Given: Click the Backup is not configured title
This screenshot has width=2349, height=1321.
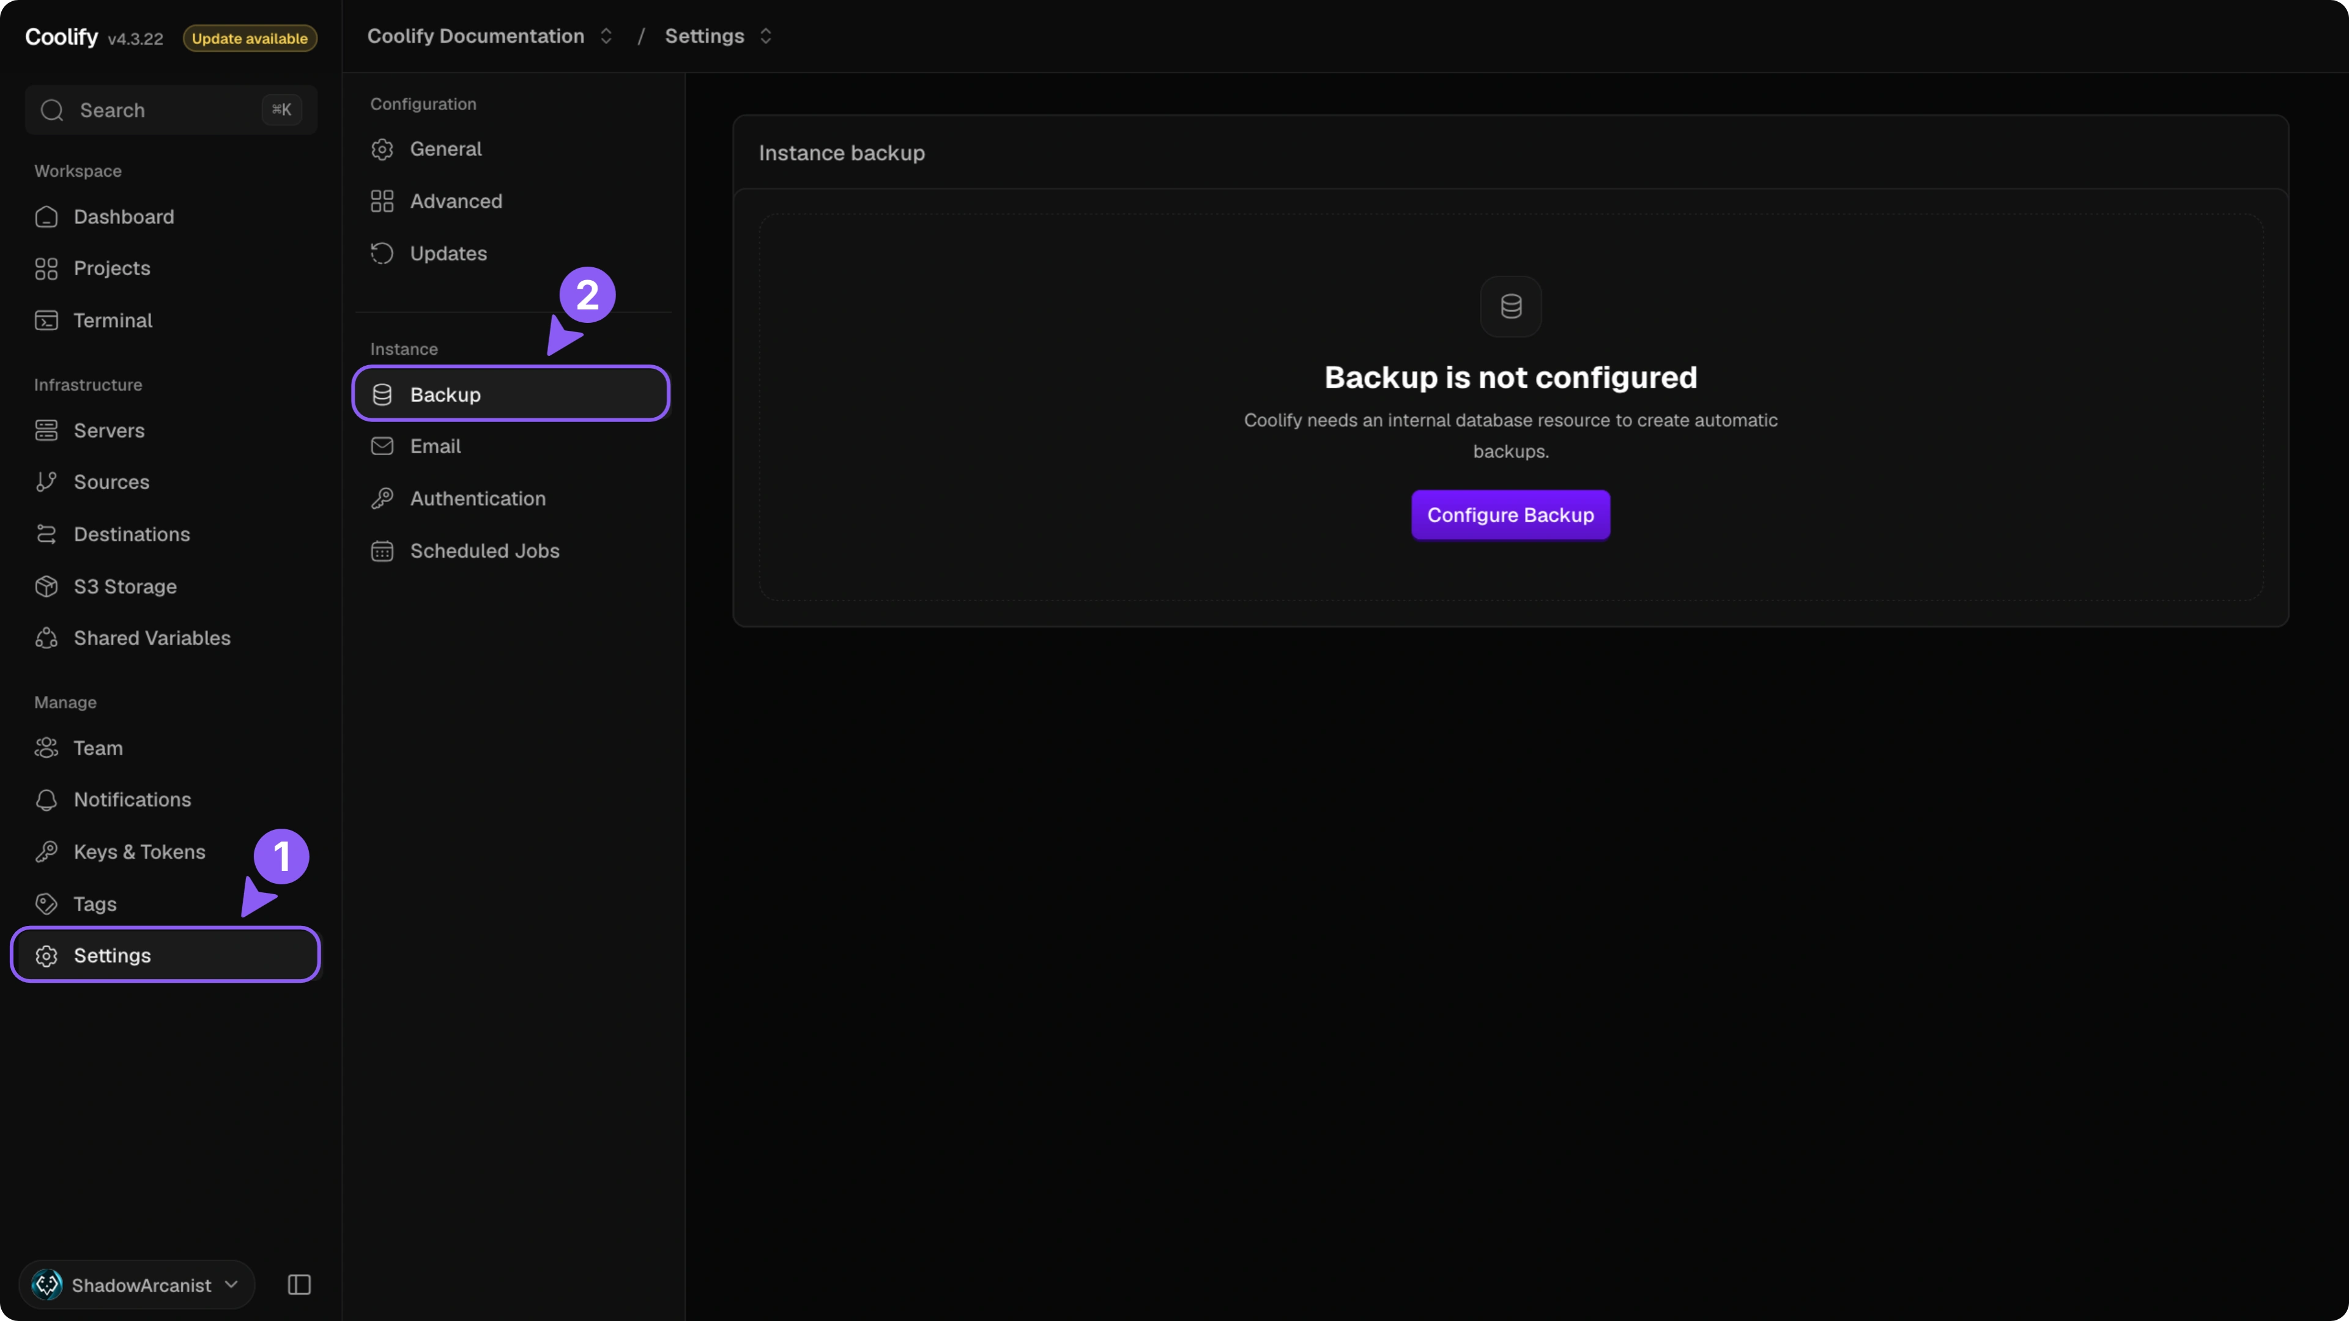Looking at the screenshot, I should [x=1510, y=377].
